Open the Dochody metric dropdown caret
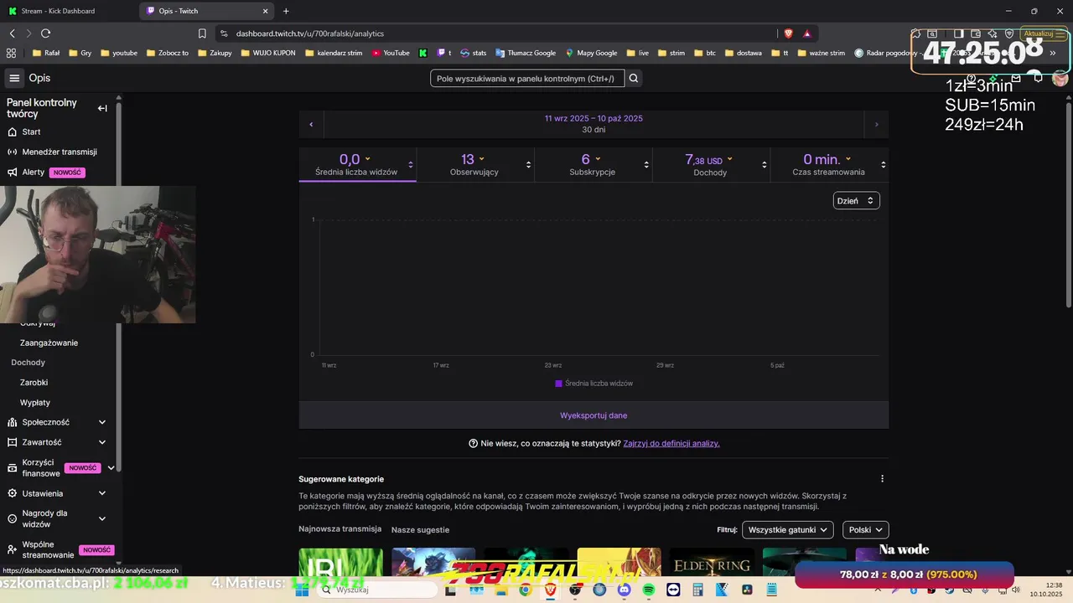Screen dimensions: 1073x603 tap(729, 159)
